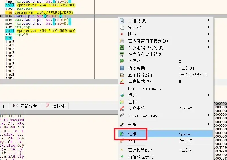
Task: Click the help icon for 指令帮助
Action: [x=122, y=68]
